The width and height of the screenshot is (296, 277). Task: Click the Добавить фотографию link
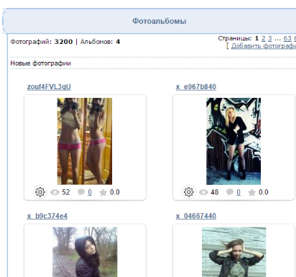264,46
